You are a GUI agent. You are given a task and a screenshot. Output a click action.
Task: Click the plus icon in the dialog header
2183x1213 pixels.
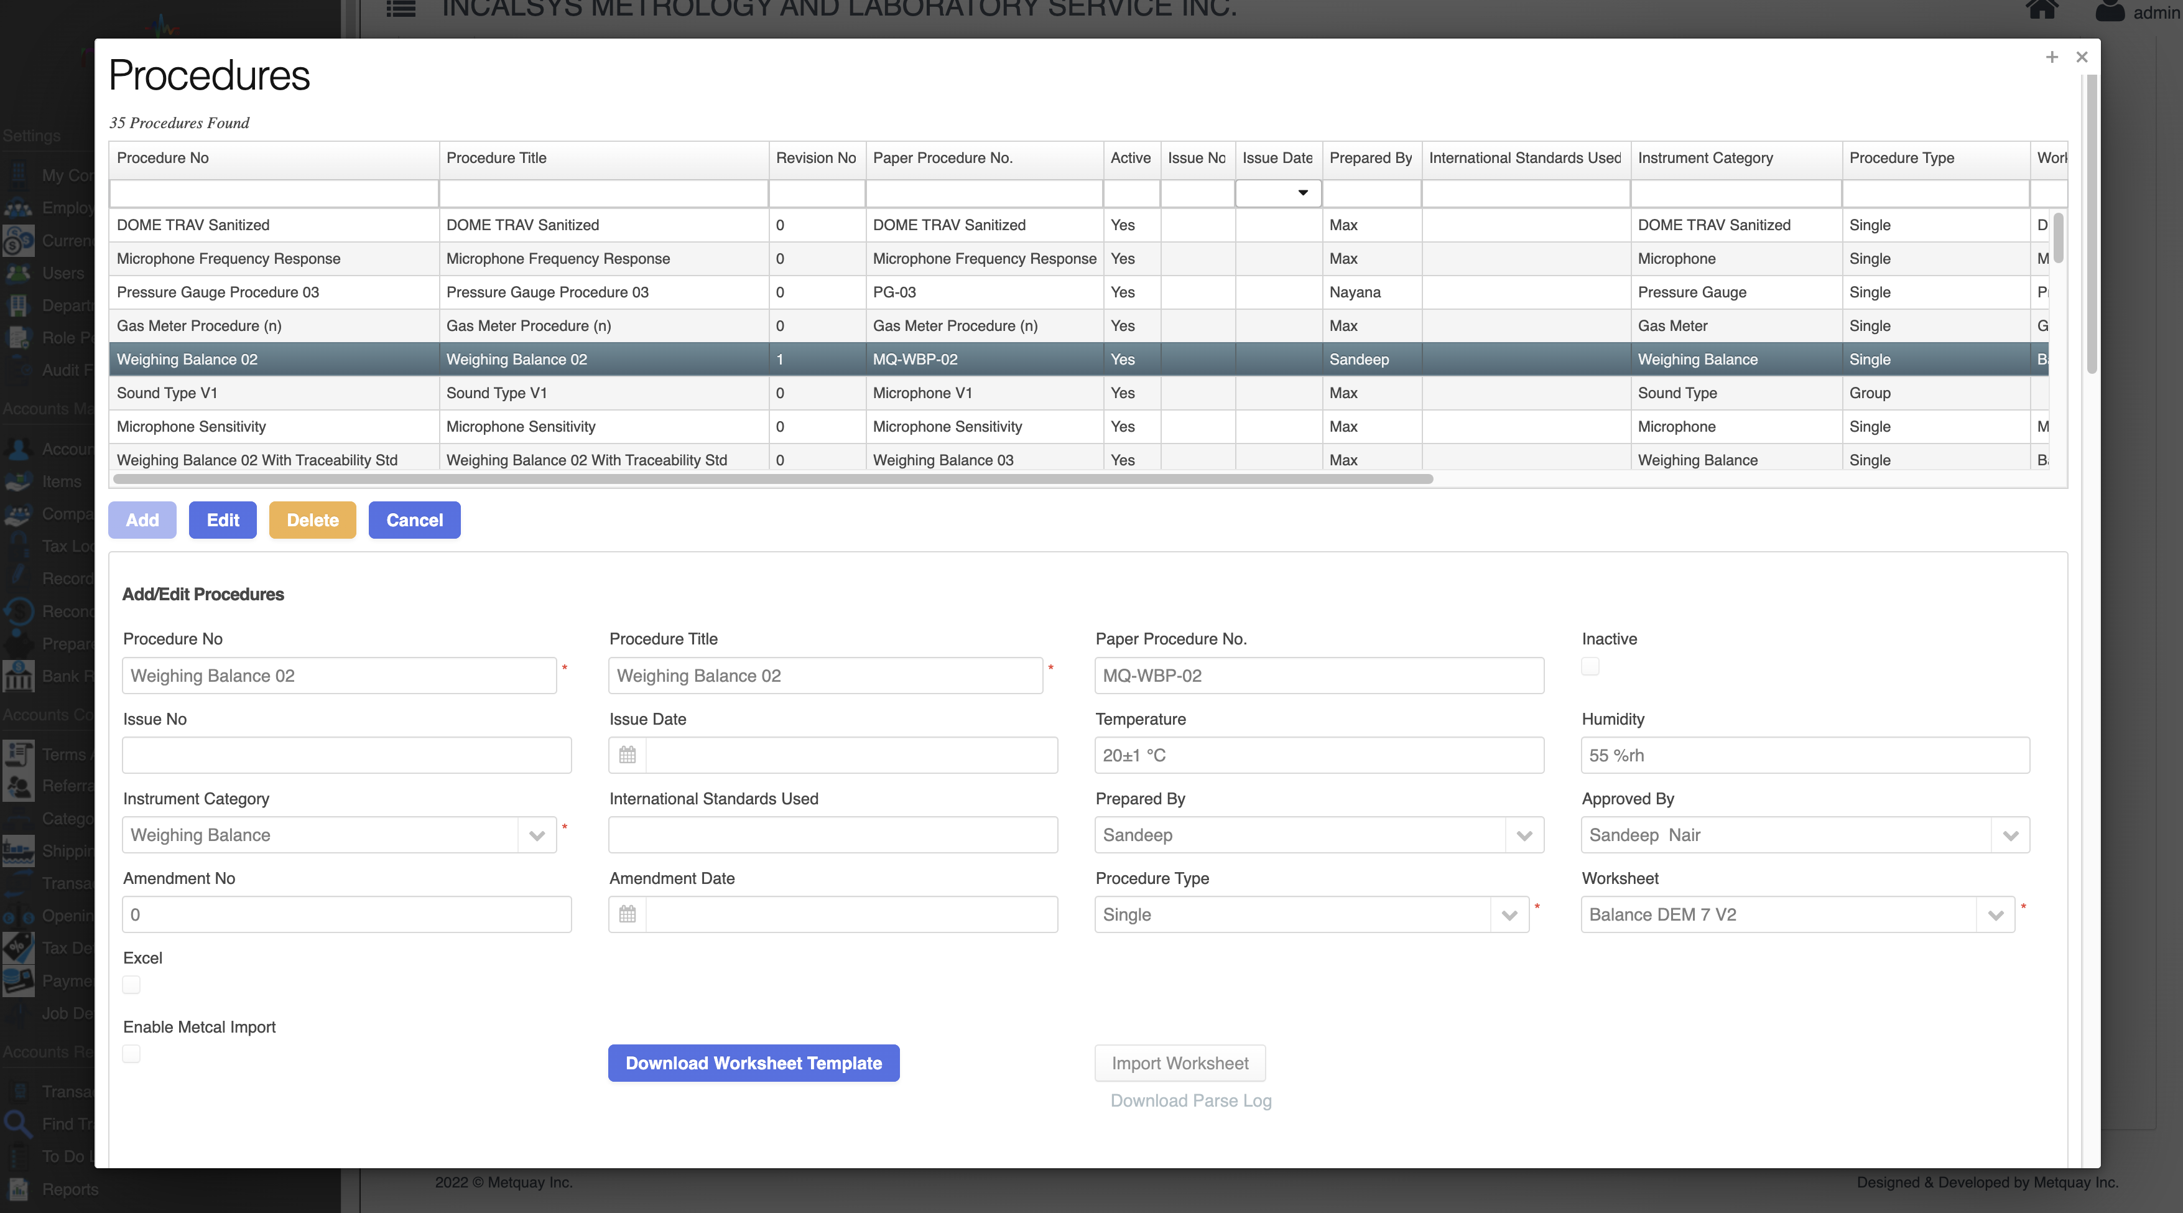point(2052,57)
